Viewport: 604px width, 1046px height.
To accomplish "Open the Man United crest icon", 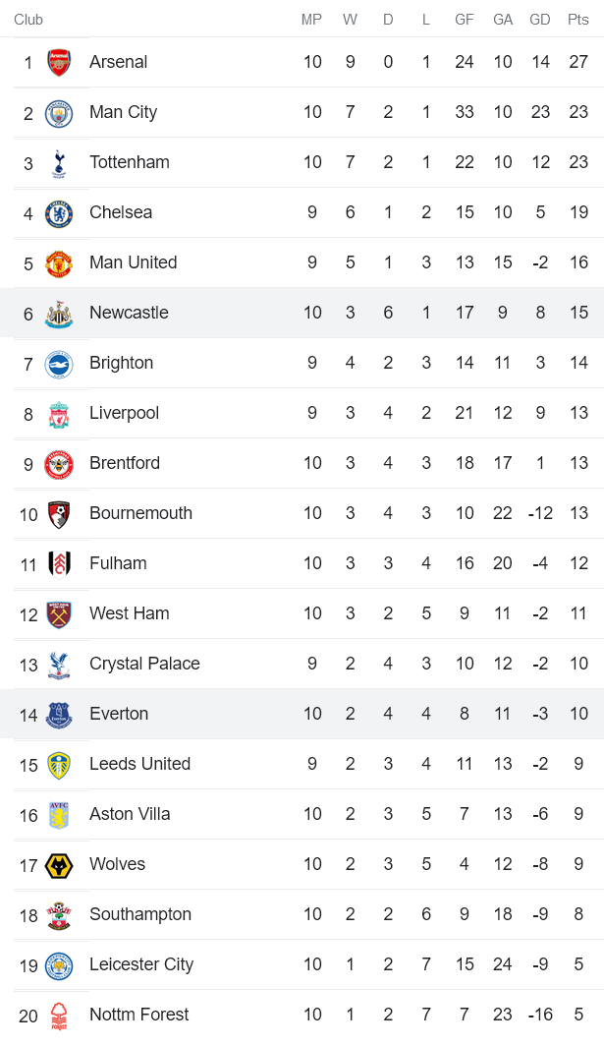I will pyautogui.click(x=59, y=263).
